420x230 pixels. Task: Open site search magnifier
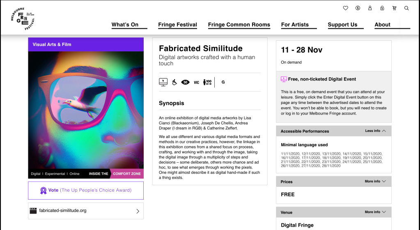[x=406, y=8]
